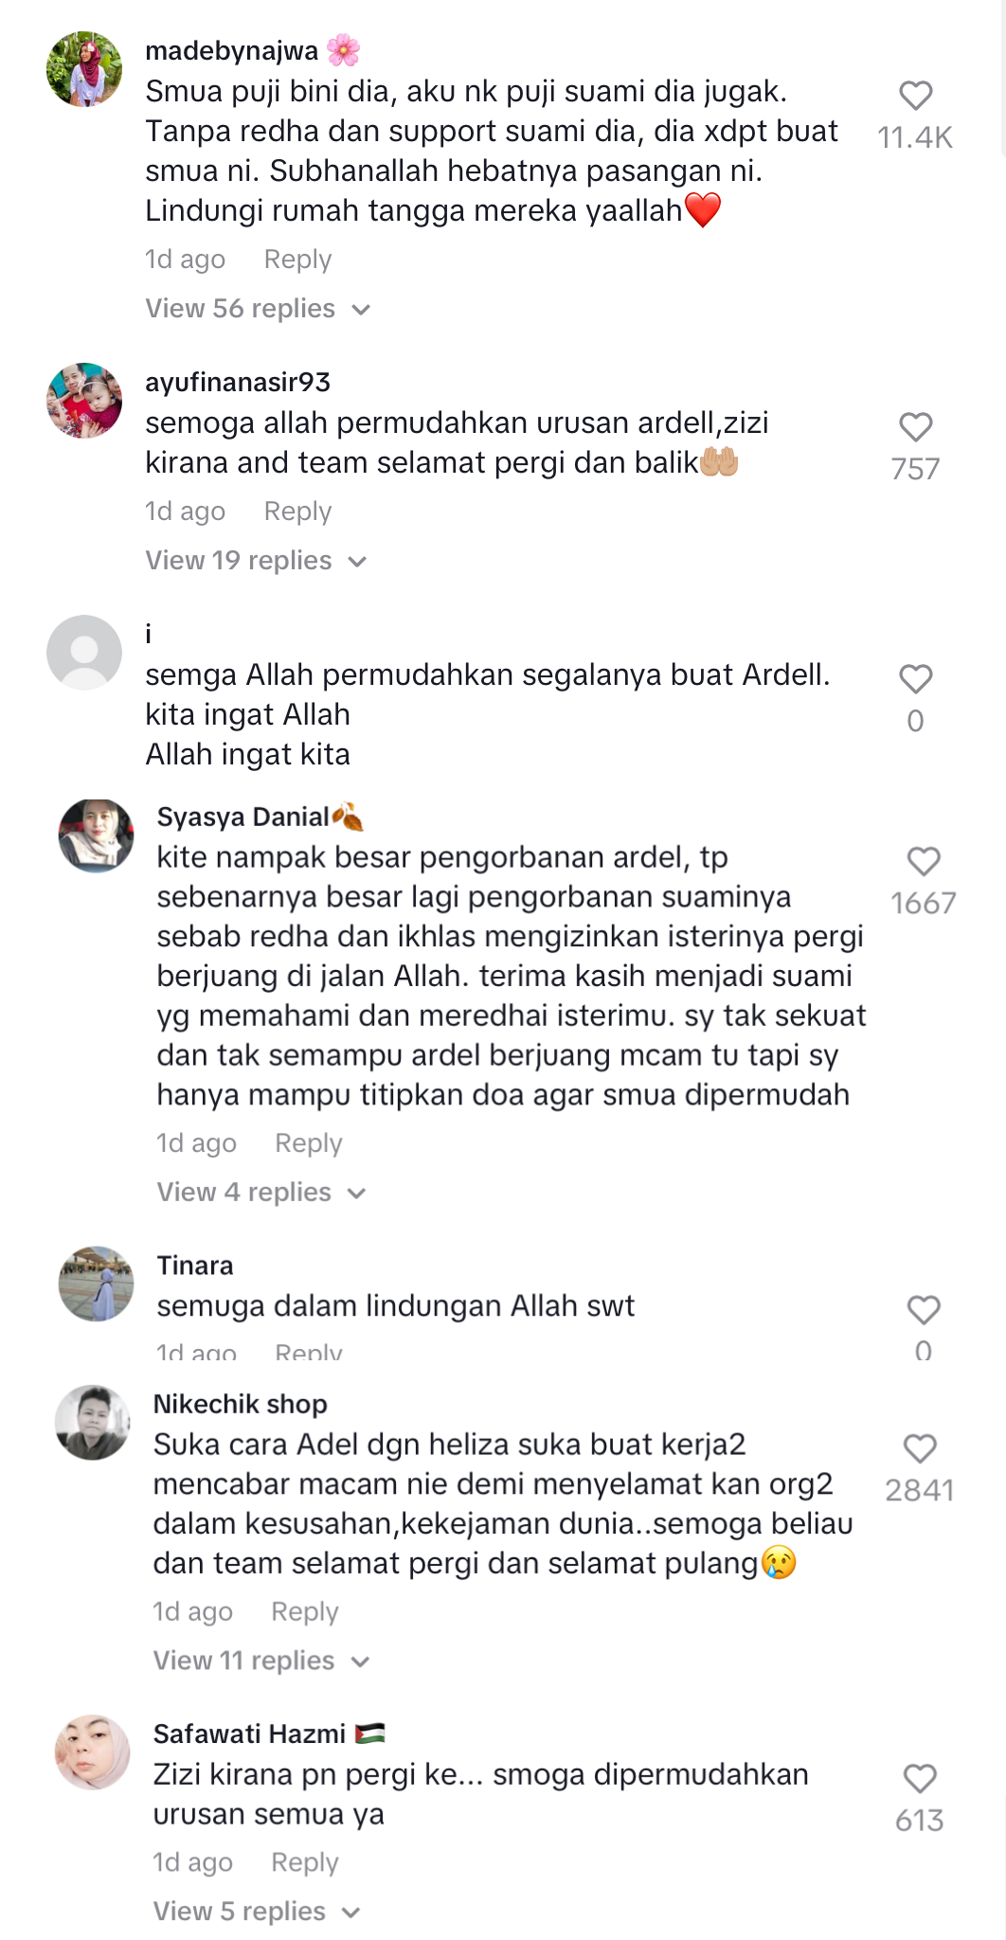Like the comment by user 'i'
The image size is (1006, 1940).
[915, 678]
